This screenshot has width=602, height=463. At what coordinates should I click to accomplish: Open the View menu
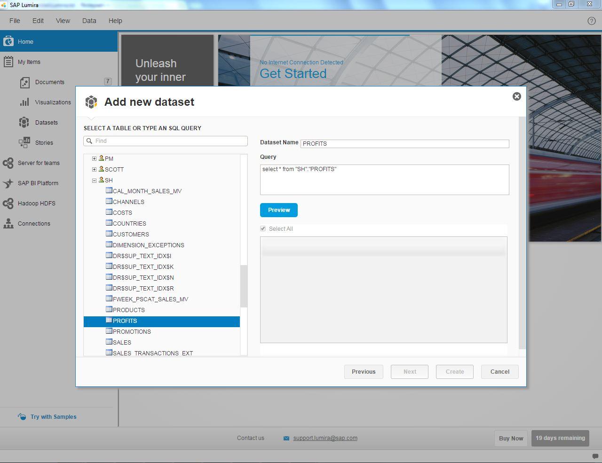pos(63,21)
